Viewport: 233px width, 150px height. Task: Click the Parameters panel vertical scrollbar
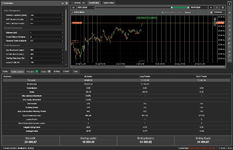[66, 30]
